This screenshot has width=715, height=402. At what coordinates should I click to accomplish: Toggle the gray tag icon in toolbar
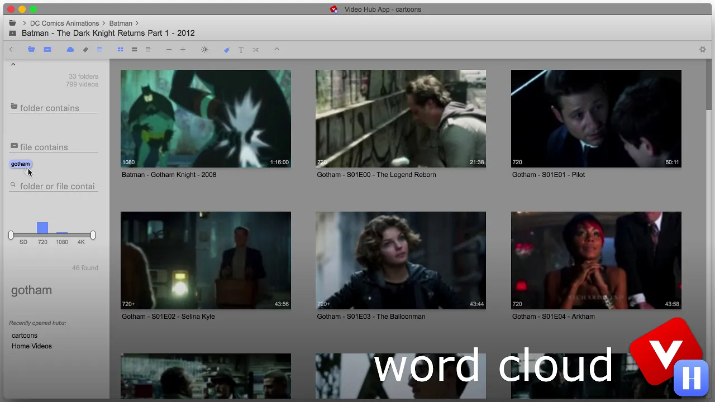point(85,50)
